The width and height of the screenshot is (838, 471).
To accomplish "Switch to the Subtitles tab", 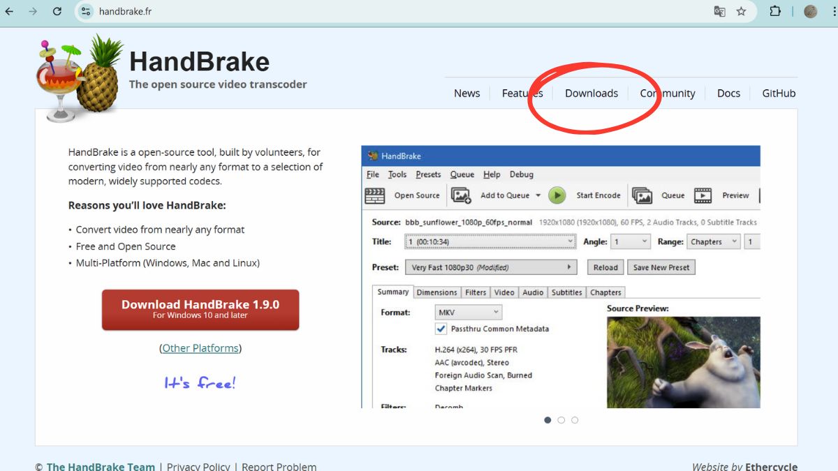I will click(x=566, y=292).
